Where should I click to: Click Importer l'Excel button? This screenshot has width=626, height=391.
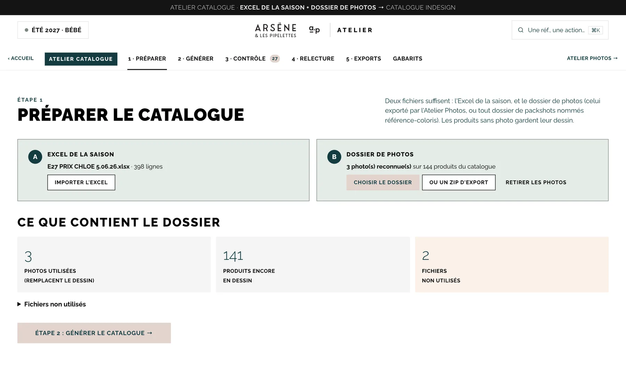point(81,182)
